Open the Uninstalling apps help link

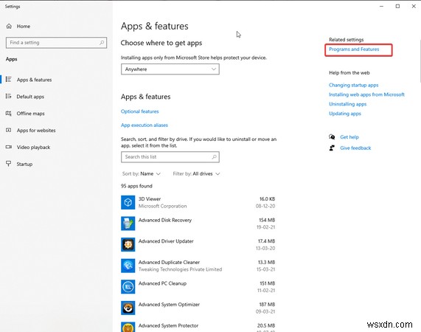347,104
